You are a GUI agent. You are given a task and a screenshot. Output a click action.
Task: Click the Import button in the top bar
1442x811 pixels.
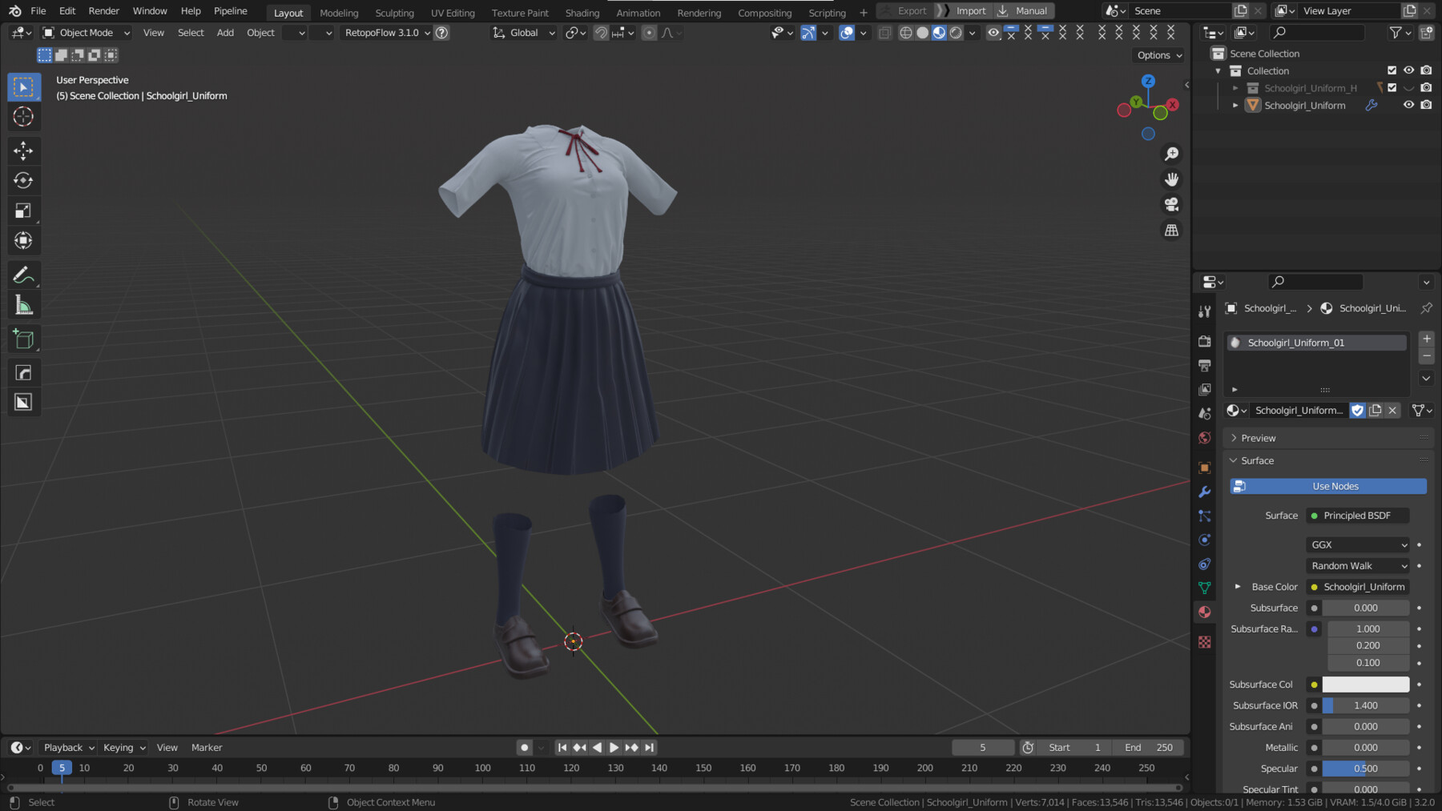point(970,10)
